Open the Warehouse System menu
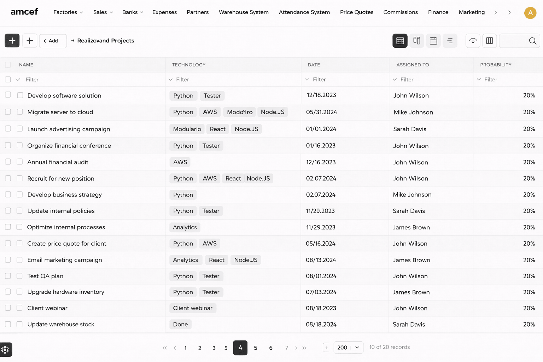 [x=244, y=12]
